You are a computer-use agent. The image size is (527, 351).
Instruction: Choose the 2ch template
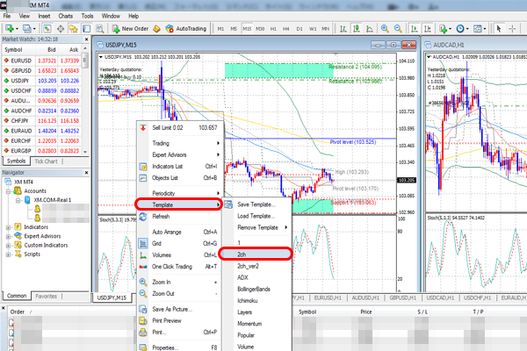pyautogui.click(x=255, y=254)
